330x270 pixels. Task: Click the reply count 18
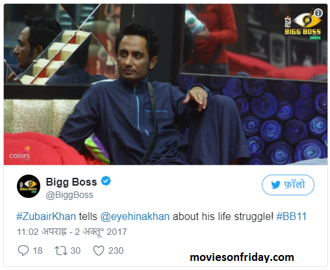38,251
